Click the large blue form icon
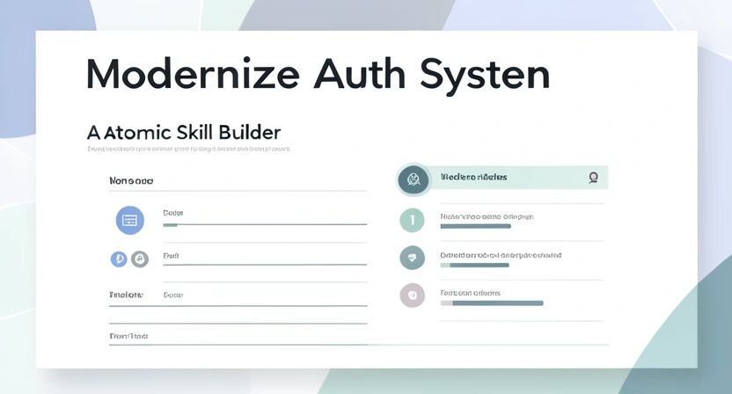The height and width of the screenshot is (394, 732). pyautogui.click(x=130, y=220)
